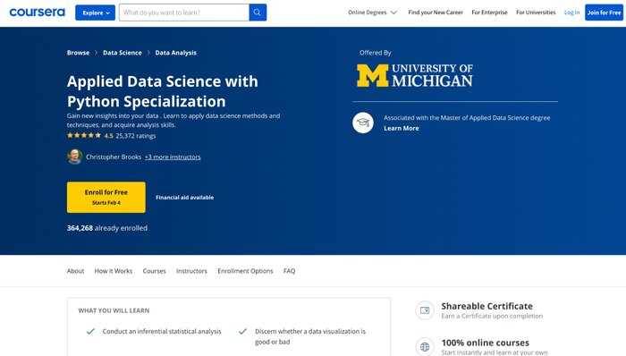Click 'Conduct an inferential statistical analysis' item
The image size is (626, 356).
pos(162,331)
